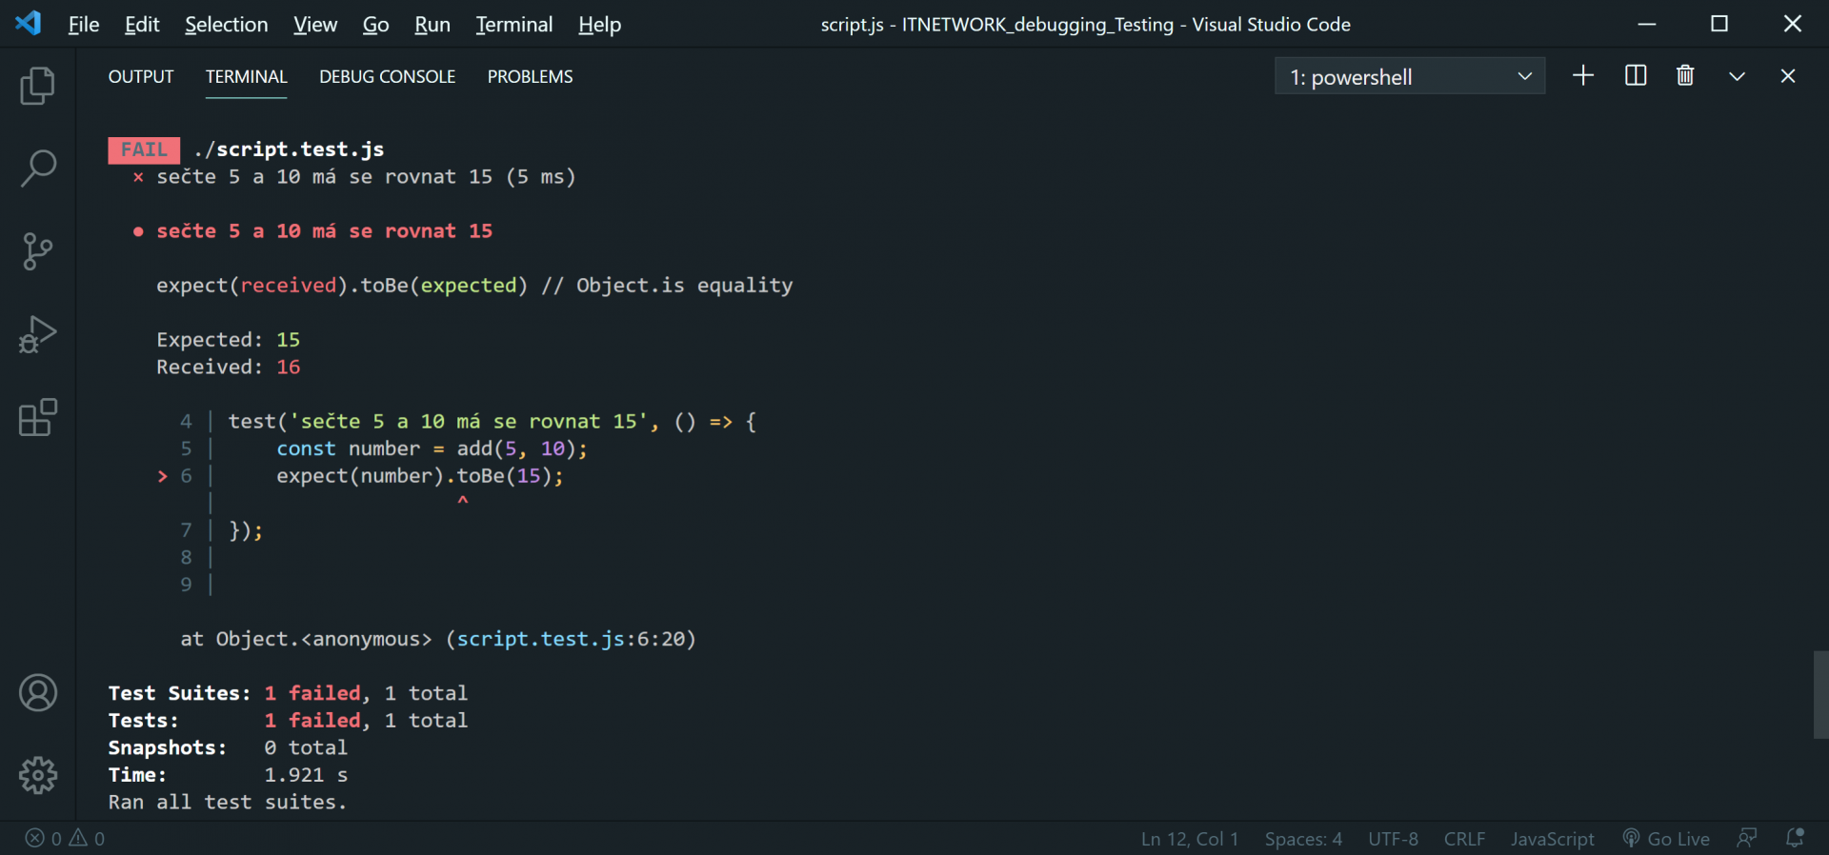The width and height of the screenshot is (1829, 855).
Task: Open the powershell terminal selector dropdown
Action: 1410,76
